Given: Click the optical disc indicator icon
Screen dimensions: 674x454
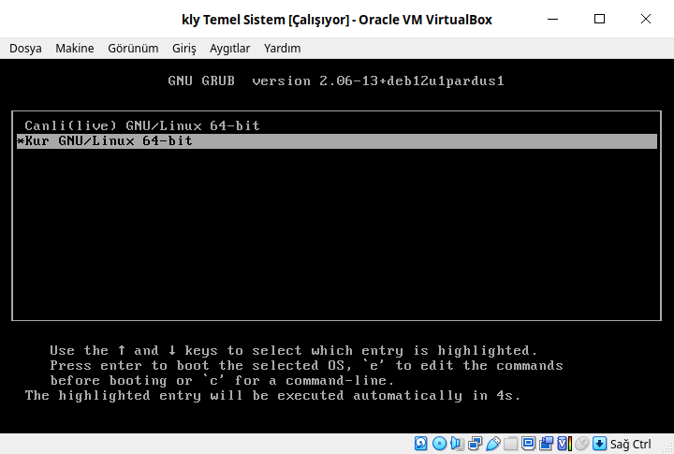Looking at the screenshot, I should tap(439, 444).
